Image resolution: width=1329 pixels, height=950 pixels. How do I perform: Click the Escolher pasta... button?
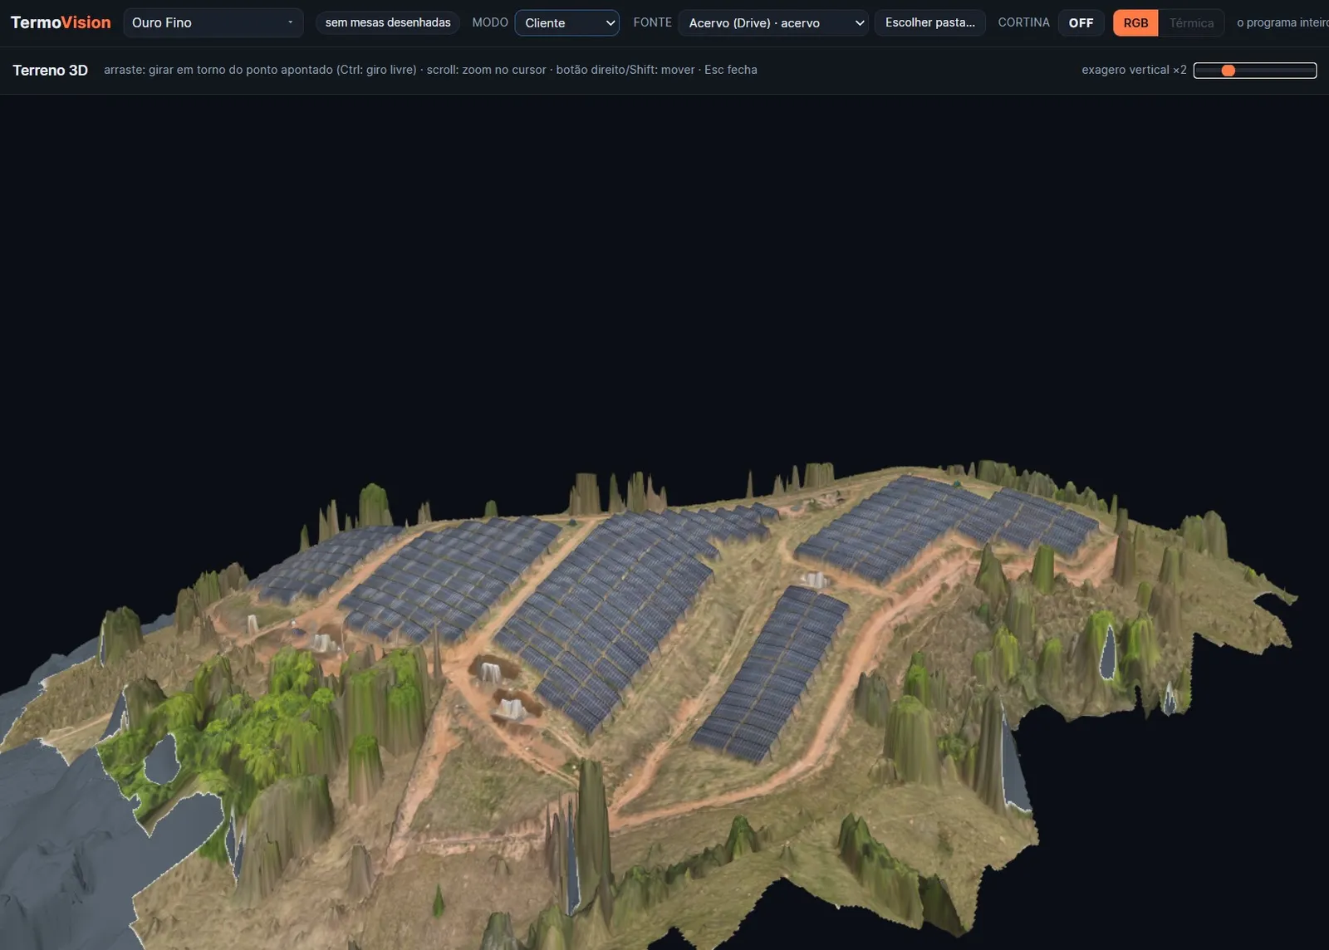(929, 22)
